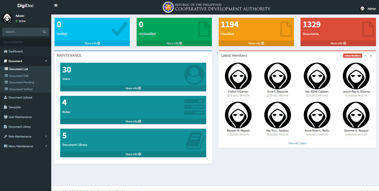Click More info on Verified card
This screenshot has height=191, width=379.
tap(92, 43)
